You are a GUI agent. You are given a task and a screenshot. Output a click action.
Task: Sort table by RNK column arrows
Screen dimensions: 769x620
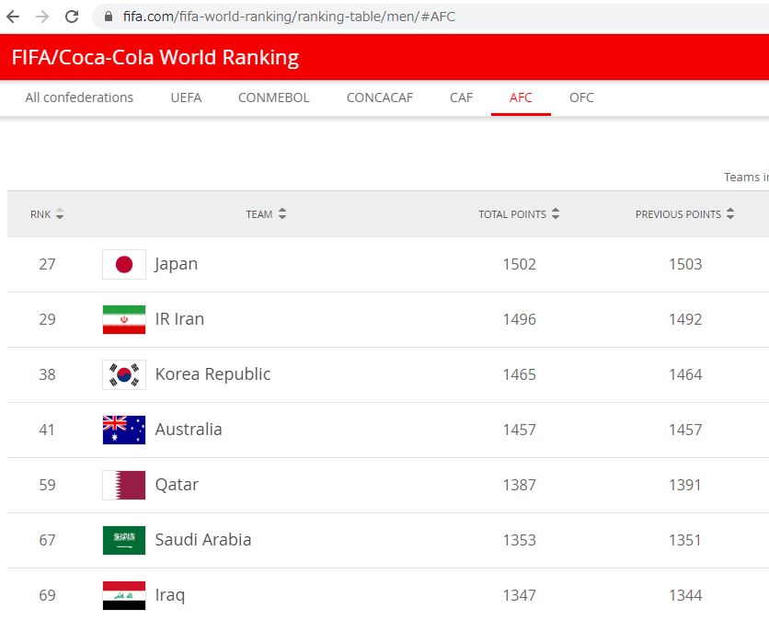pyautogui.click(x=60, y=214)
